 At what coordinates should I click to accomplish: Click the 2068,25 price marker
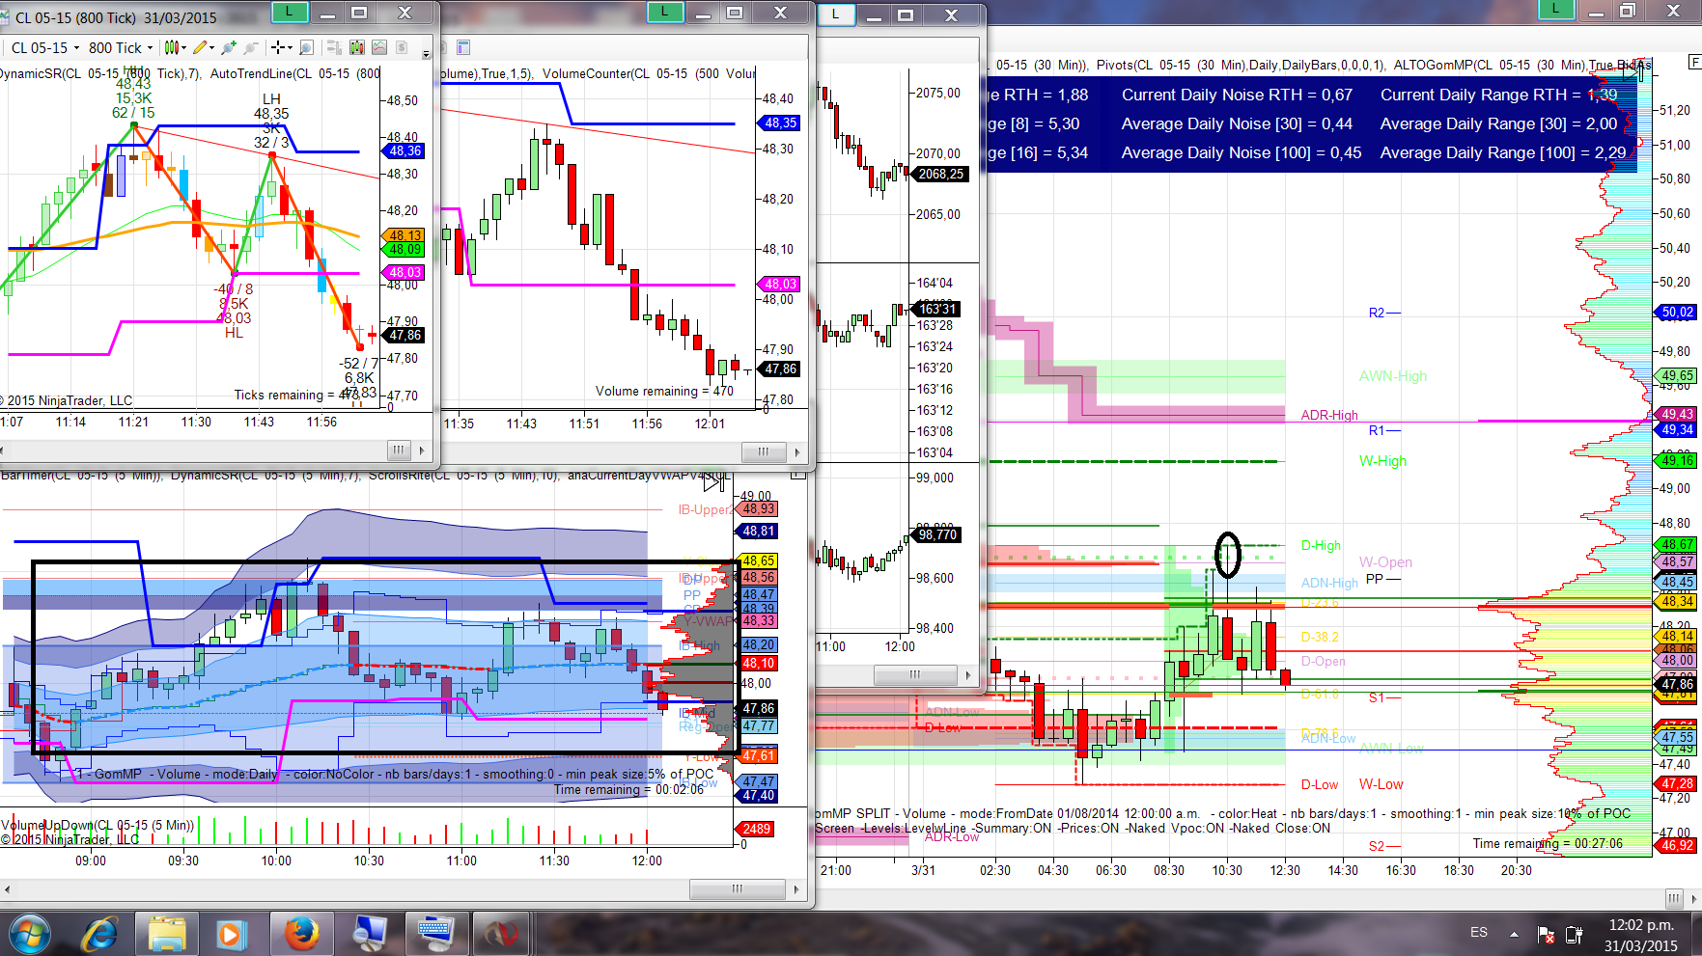point(940,175)
